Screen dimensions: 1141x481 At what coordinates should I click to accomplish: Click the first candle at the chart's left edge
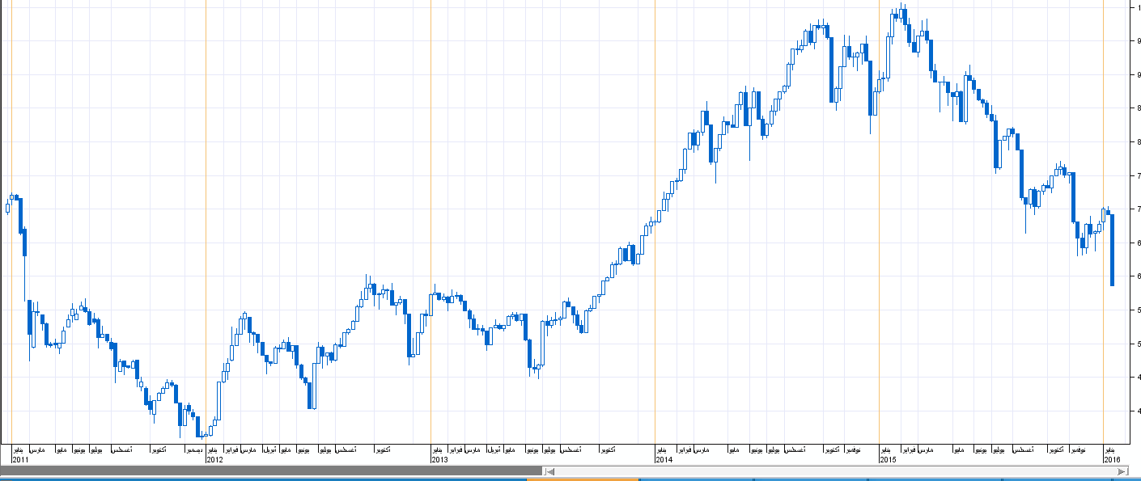pyautogui.click(x=7, y=208)
